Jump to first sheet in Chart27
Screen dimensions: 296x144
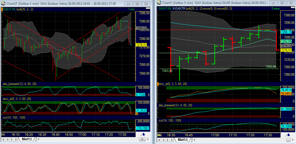click(x=3, y=139)
